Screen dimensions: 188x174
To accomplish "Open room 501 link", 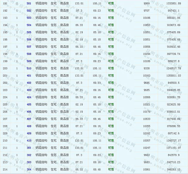I will coord(29,3).
